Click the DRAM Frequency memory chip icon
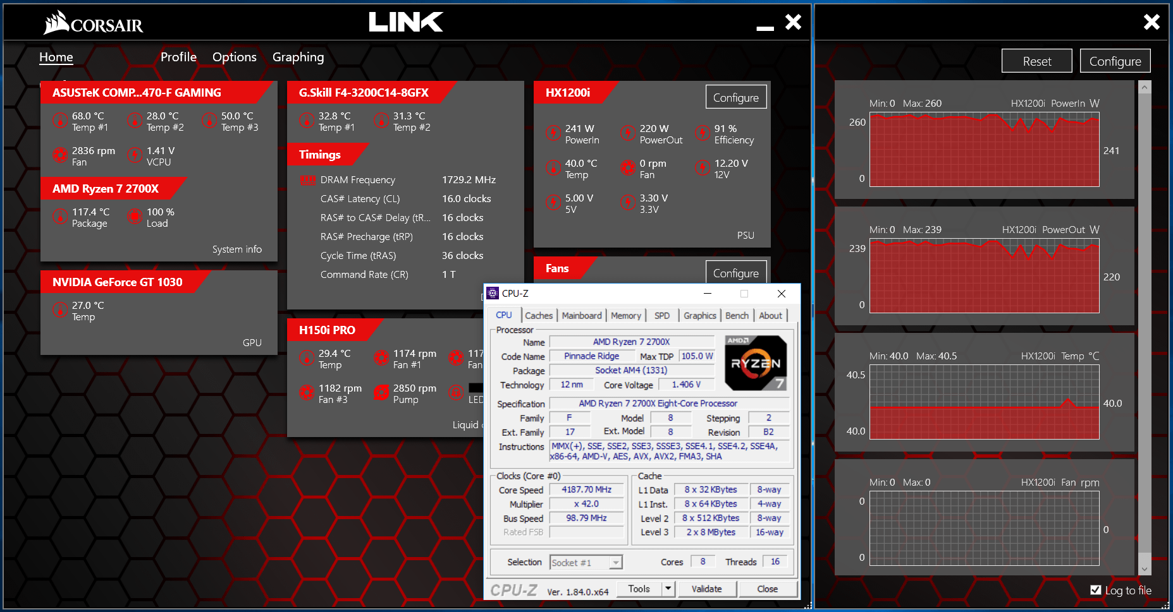This screenshot has height=612, width=1173. [308, 181]
